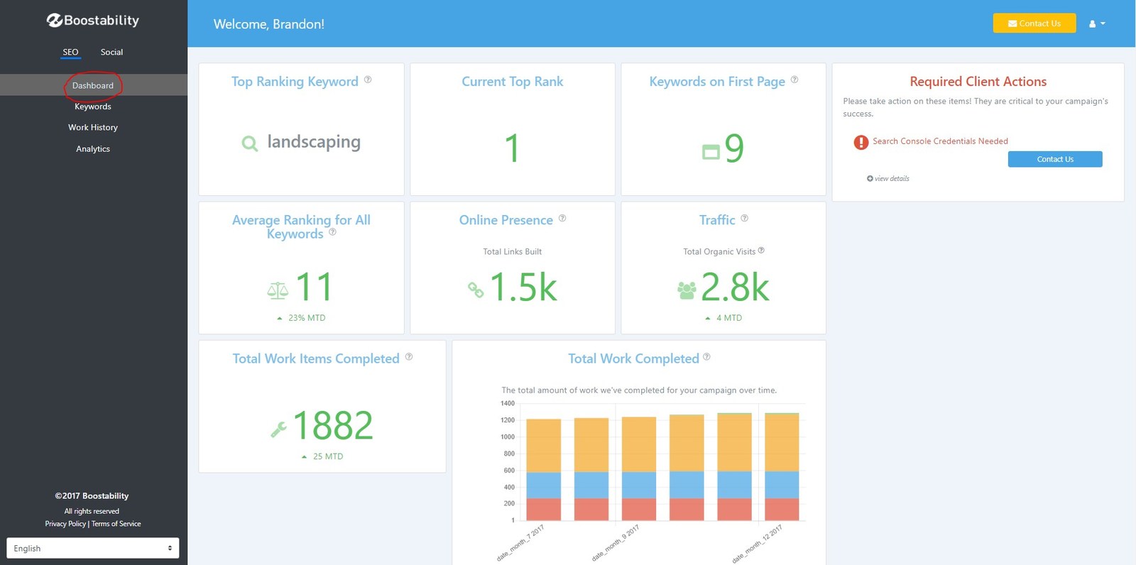The width and height of the screenshot is (1136, 565).
Task: Click the balance scale icon beside 11
Action: point(278,290)
